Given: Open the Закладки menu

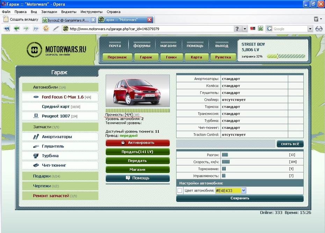Looking at the screenshot, I should click(49, 12).
